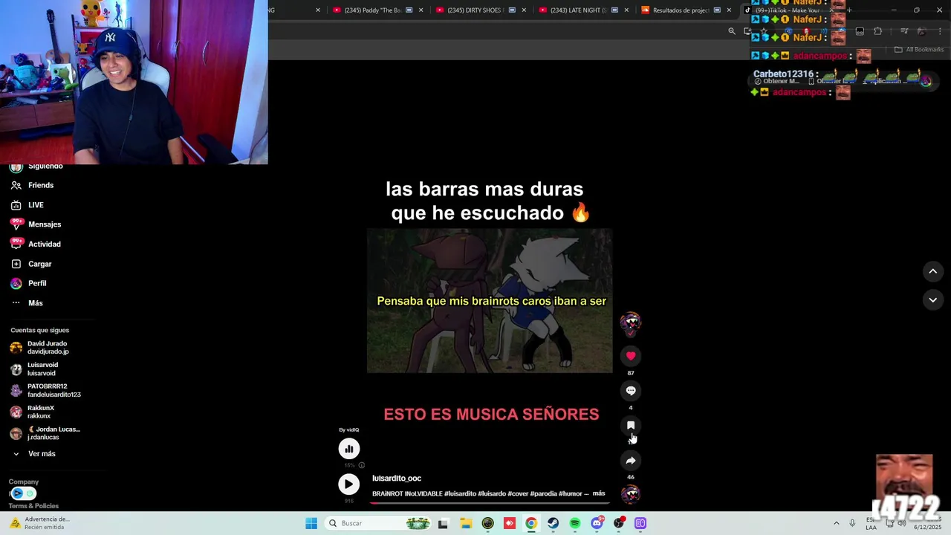Click the Company footer link
The image size is (951, 535).
coord(24,481)
